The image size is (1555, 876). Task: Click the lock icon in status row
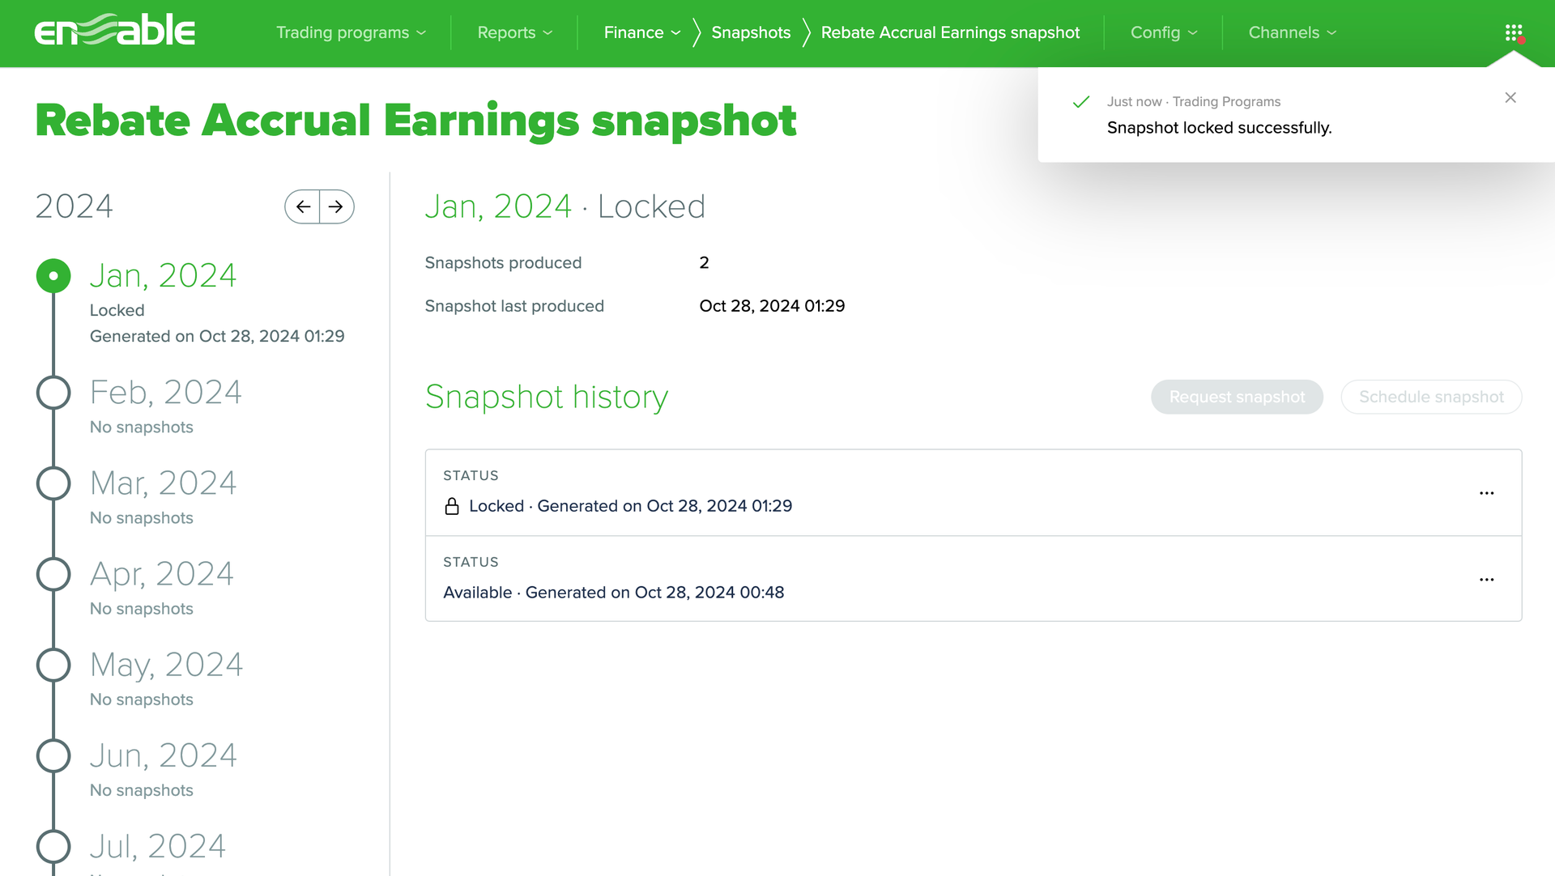452,506
